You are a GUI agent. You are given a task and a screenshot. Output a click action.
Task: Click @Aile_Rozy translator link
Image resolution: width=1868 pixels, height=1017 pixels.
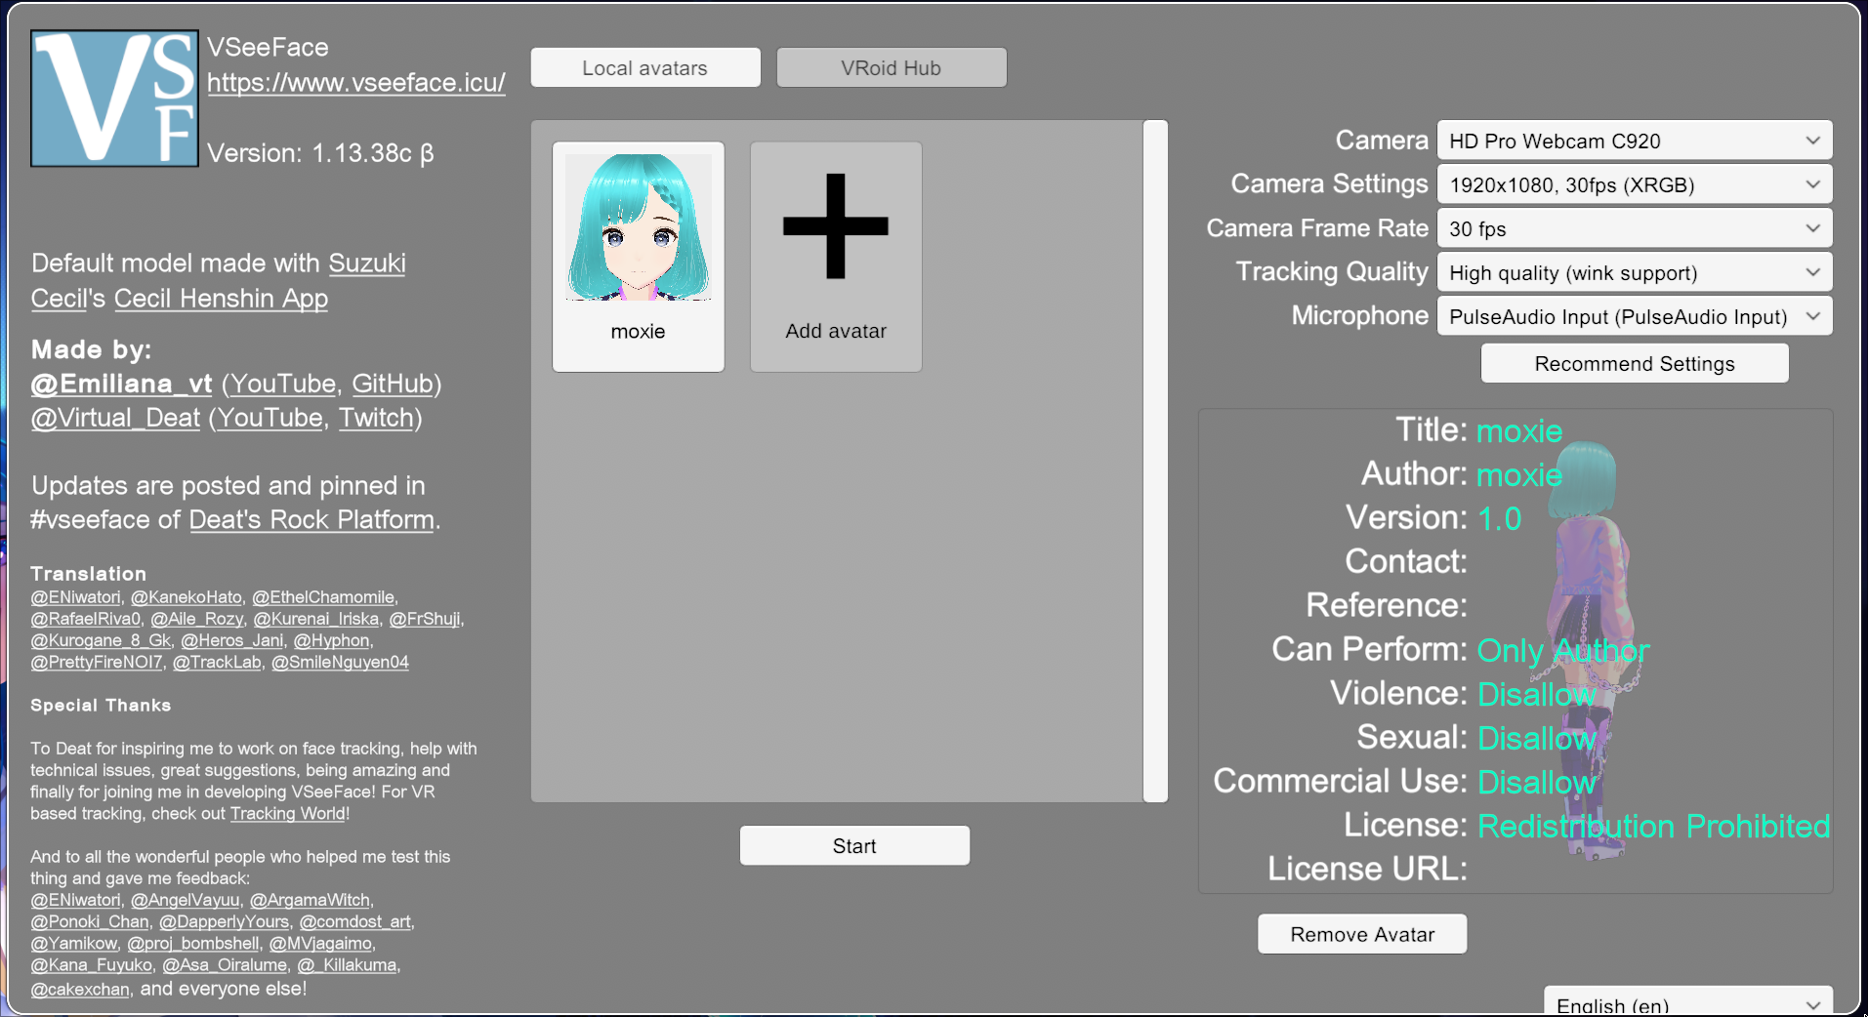point(197,619)
